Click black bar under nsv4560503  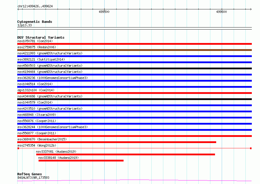pyautogui.click(x=134, y=68)
